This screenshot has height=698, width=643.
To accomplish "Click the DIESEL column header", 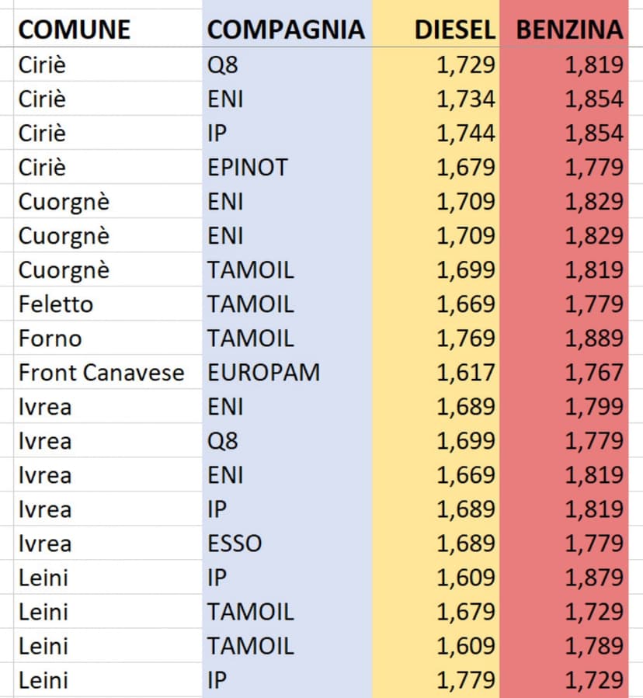I will click(x=454, y=30).
